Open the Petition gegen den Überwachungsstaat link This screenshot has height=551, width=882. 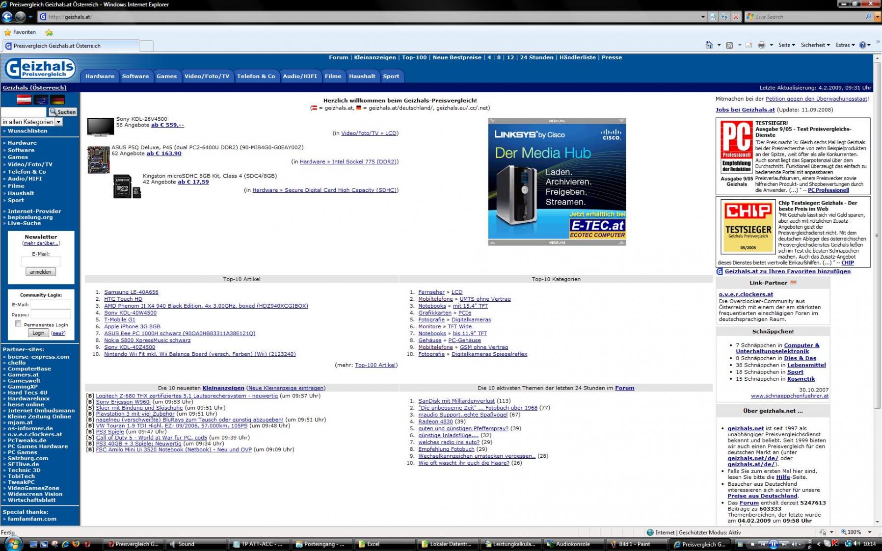tap(816, 99)
